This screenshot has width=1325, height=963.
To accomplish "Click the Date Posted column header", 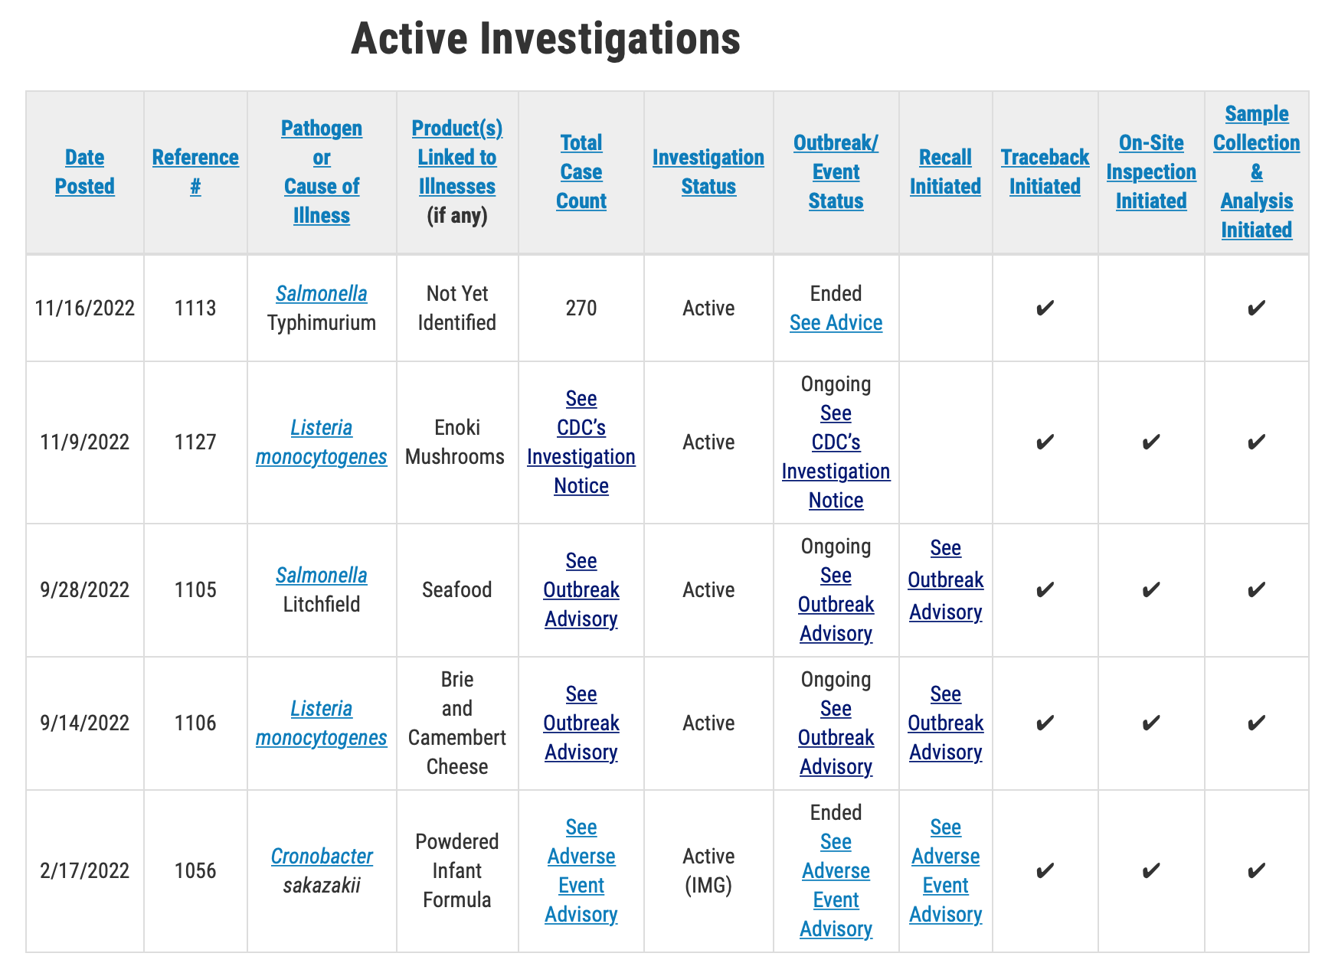I will pos(84,171).
